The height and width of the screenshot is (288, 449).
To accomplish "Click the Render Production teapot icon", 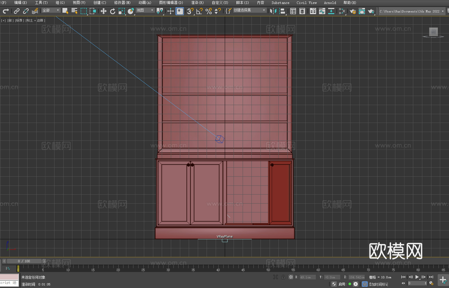I will [371, 11].
